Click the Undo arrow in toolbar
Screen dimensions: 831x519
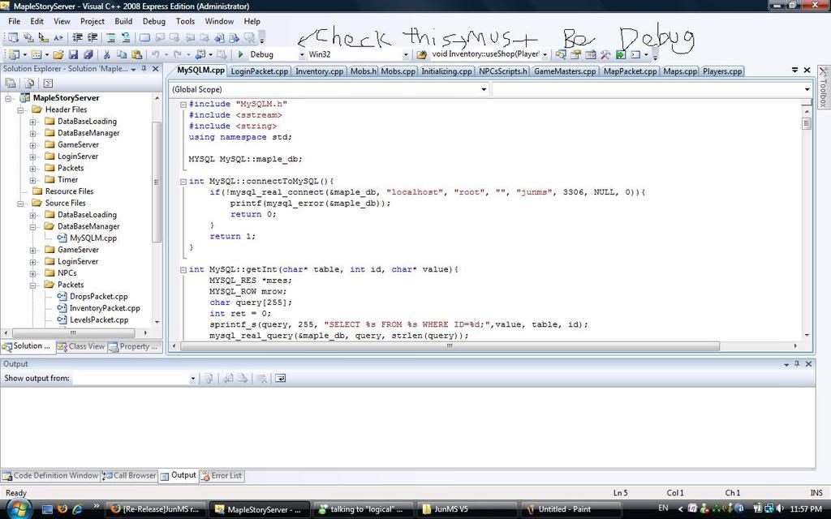(x=154, y=54)
